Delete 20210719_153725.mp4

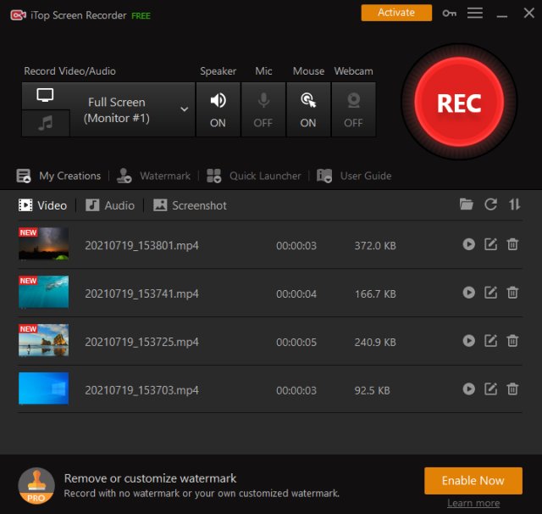[512, 341]
